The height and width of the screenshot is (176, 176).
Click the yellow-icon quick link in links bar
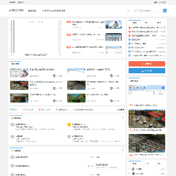tap(28, 110)
